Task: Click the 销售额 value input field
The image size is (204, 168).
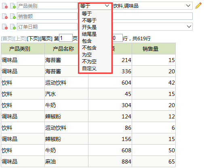Action: click(x=153, y=16)
